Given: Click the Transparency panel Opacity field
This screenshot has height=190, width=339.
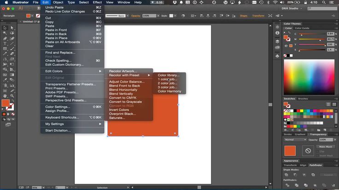Looking at the screenshot, I should point(326,140).
